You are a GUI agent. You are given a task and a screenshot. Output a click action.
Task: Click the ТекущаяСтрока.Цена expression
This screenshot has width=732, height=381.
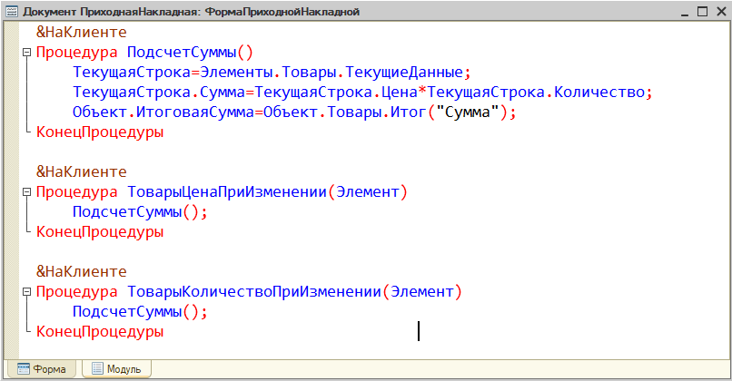point(337,93)
